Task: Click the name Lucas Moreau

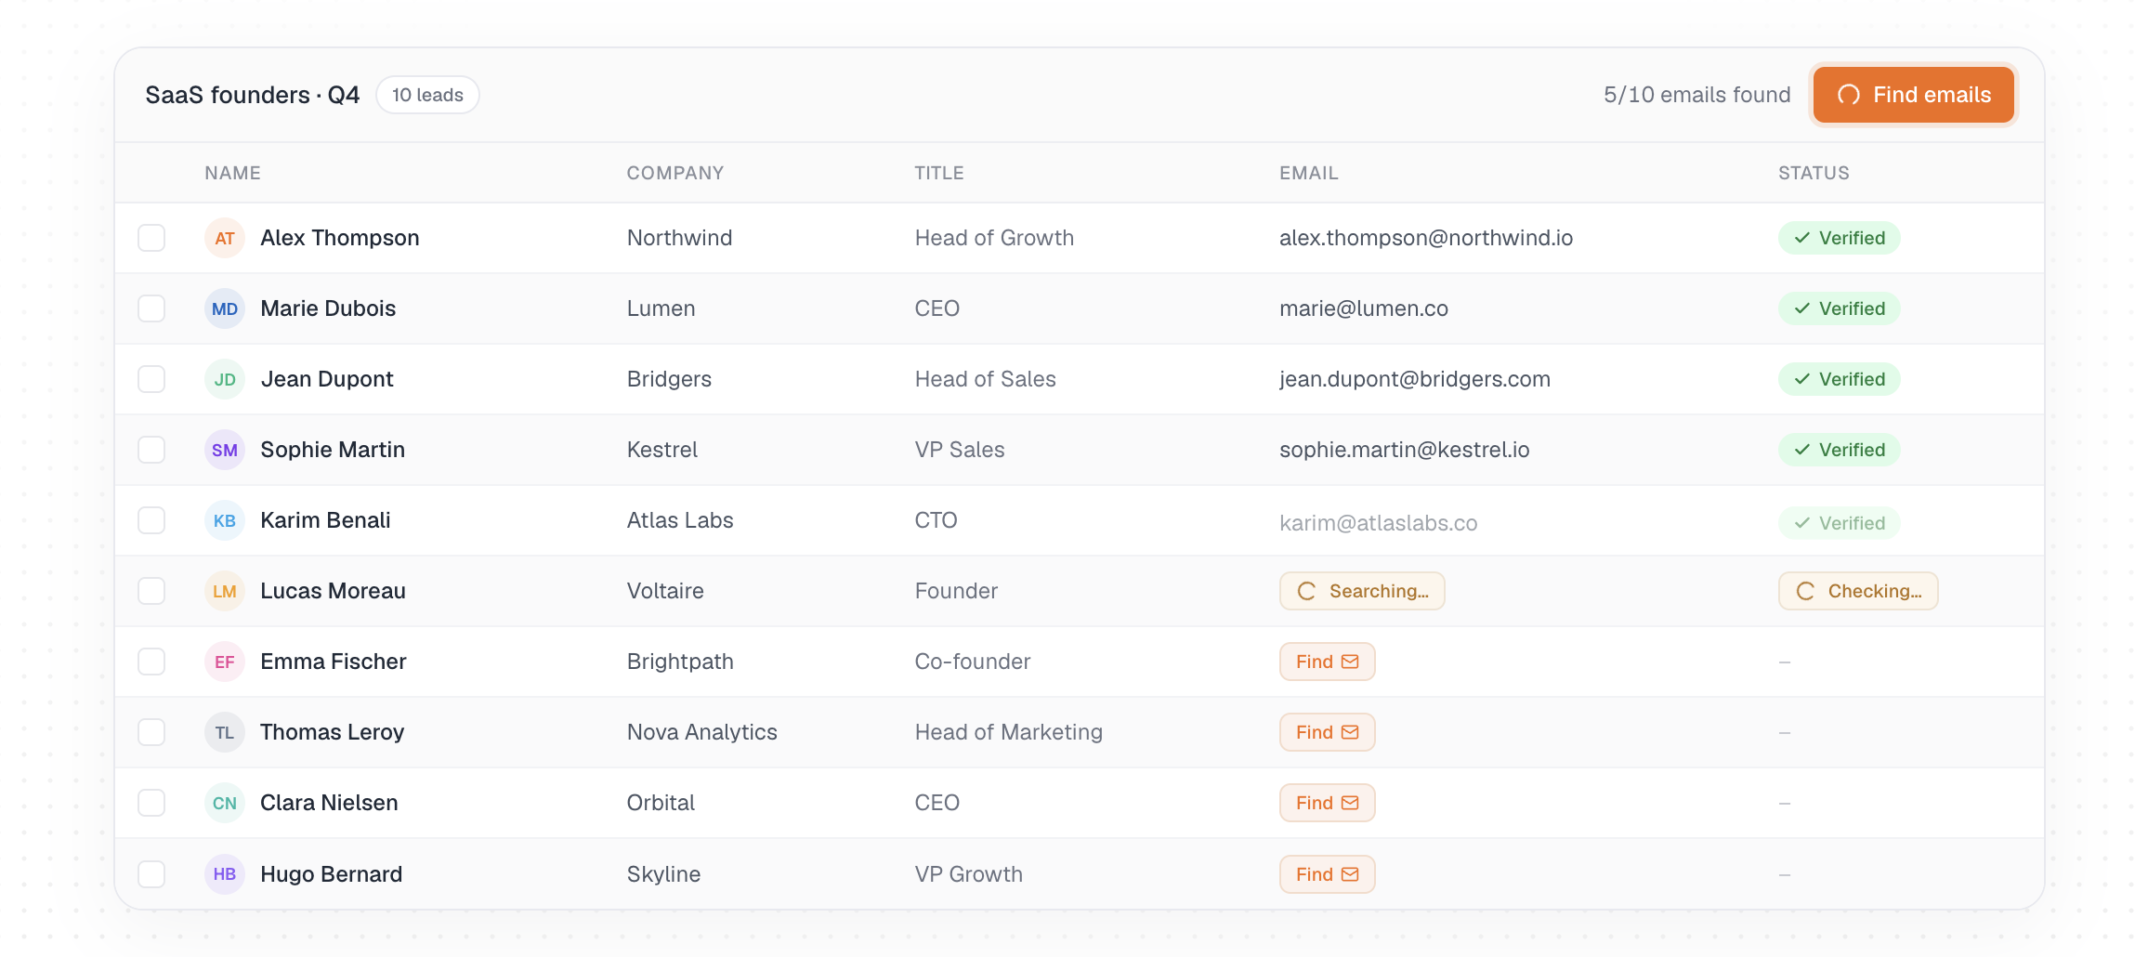Action: tap(333, 591)
